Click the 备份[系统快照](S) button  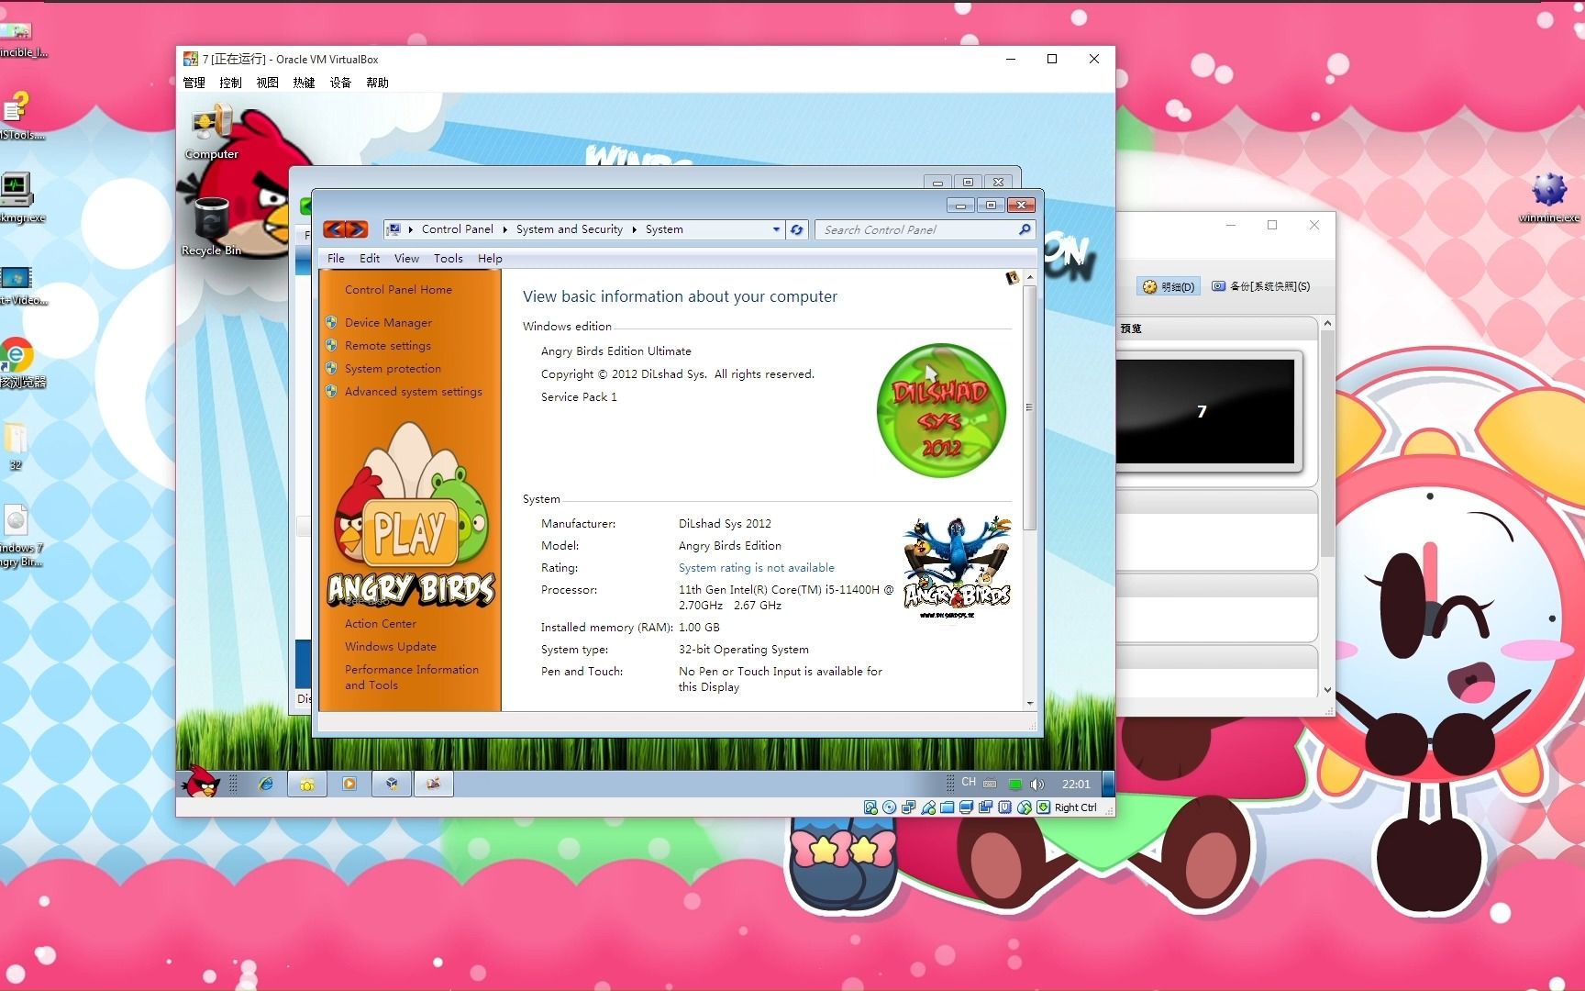1261,286
